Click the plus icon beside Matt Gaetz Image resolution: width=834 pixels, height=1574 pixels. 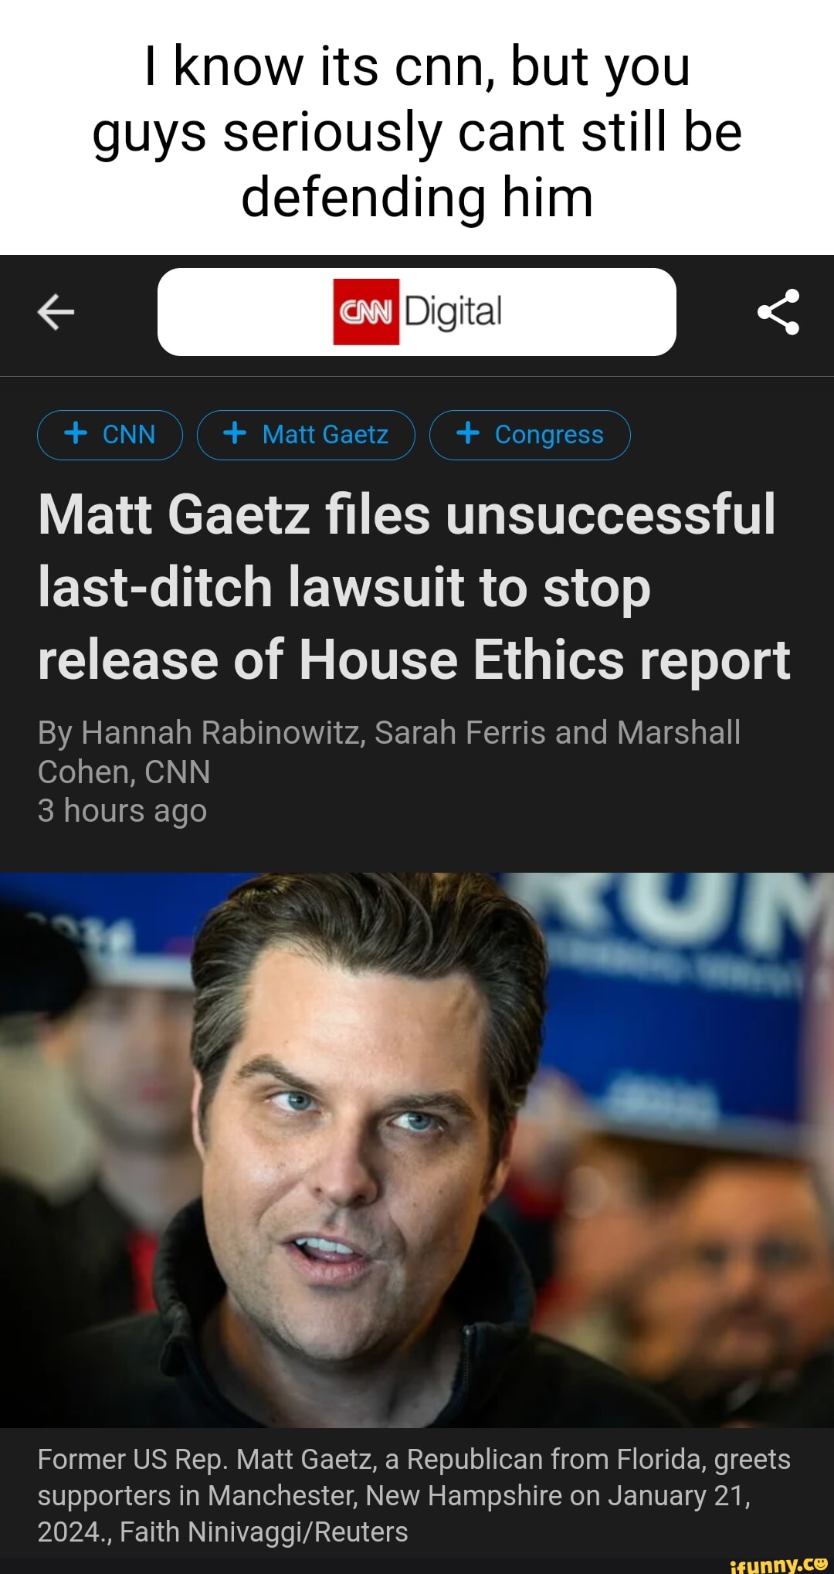tap(236, 434)
